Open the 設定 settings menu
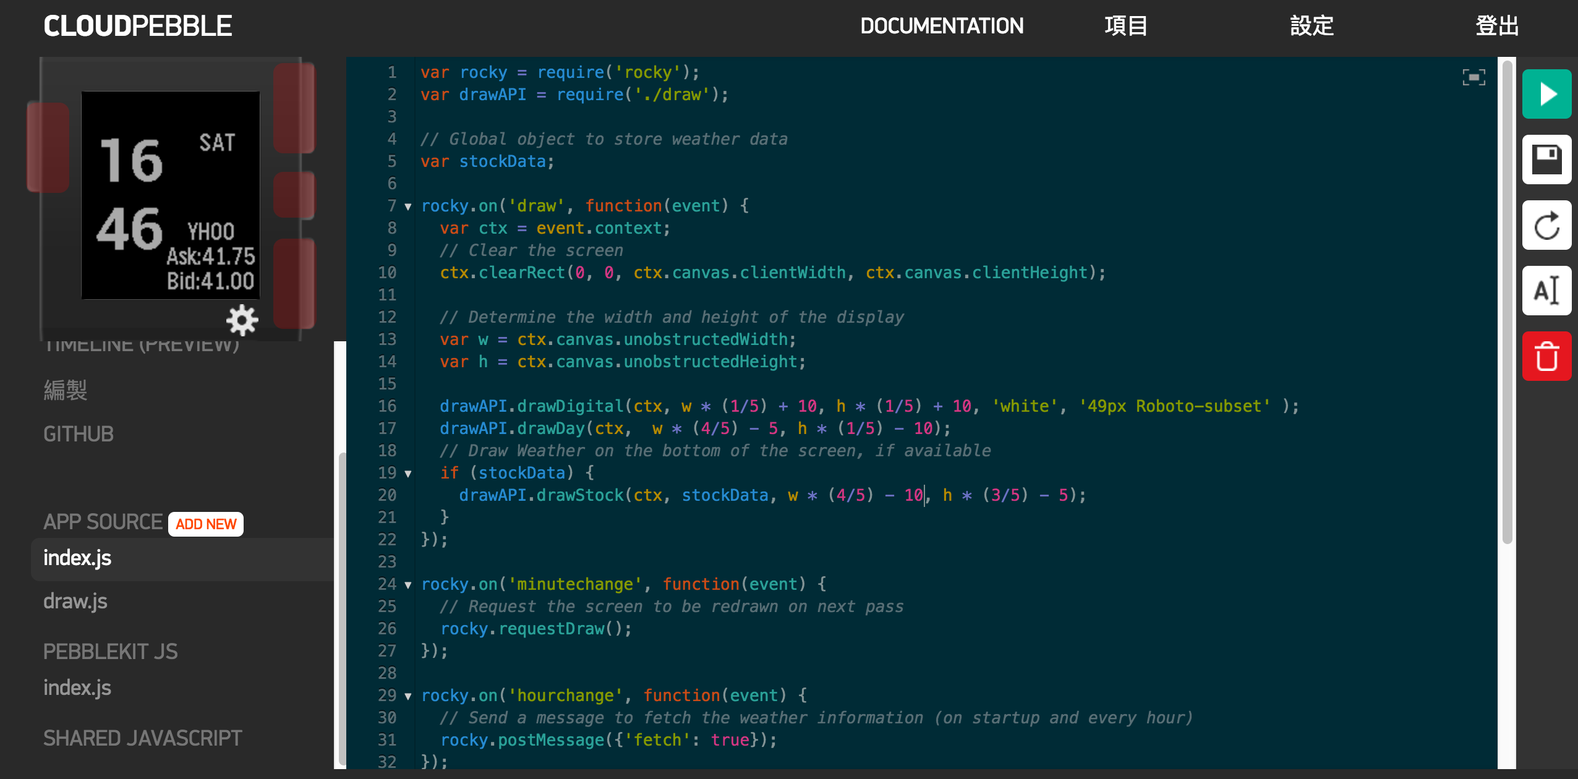The width and height of the screenshot is (1578, 779). click(1311, 26)
